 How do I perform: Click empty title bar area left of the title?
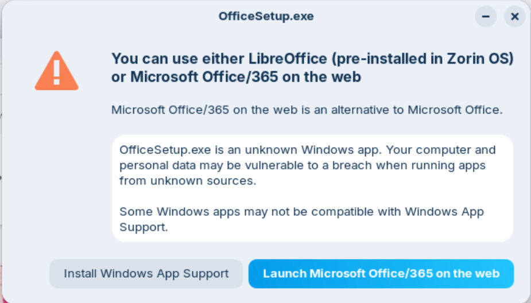click(115, 16)
